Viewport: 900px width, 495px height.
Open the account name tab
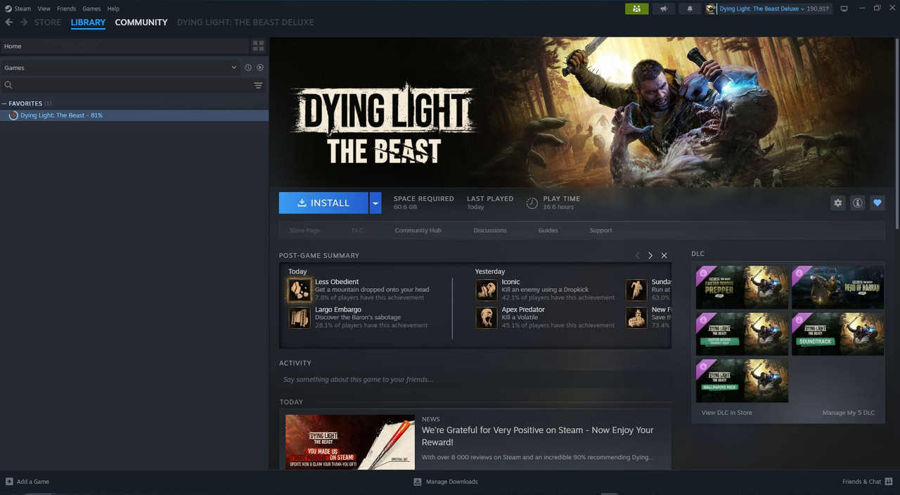245,22
